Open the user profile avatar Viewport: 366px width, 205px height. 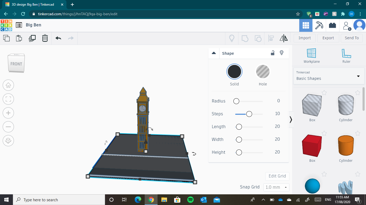[x=359, y=26]
